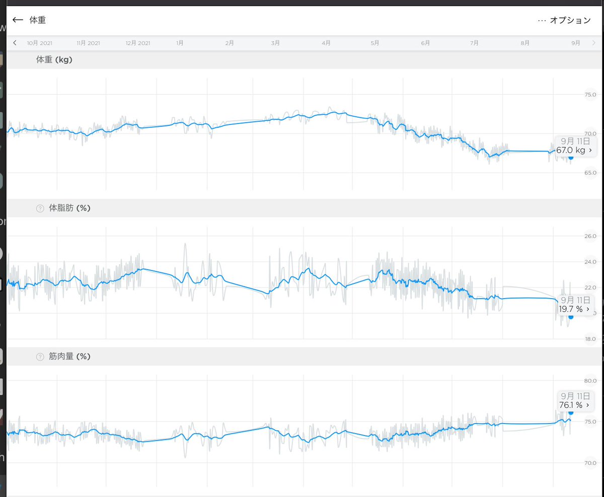Click the 24.0 axis label on body fat chart

pos(590,262)
